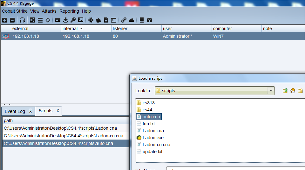Screen dimensions: 305x170
Task: Click the Connect to team server plus icon
Action: coord(5,20)
